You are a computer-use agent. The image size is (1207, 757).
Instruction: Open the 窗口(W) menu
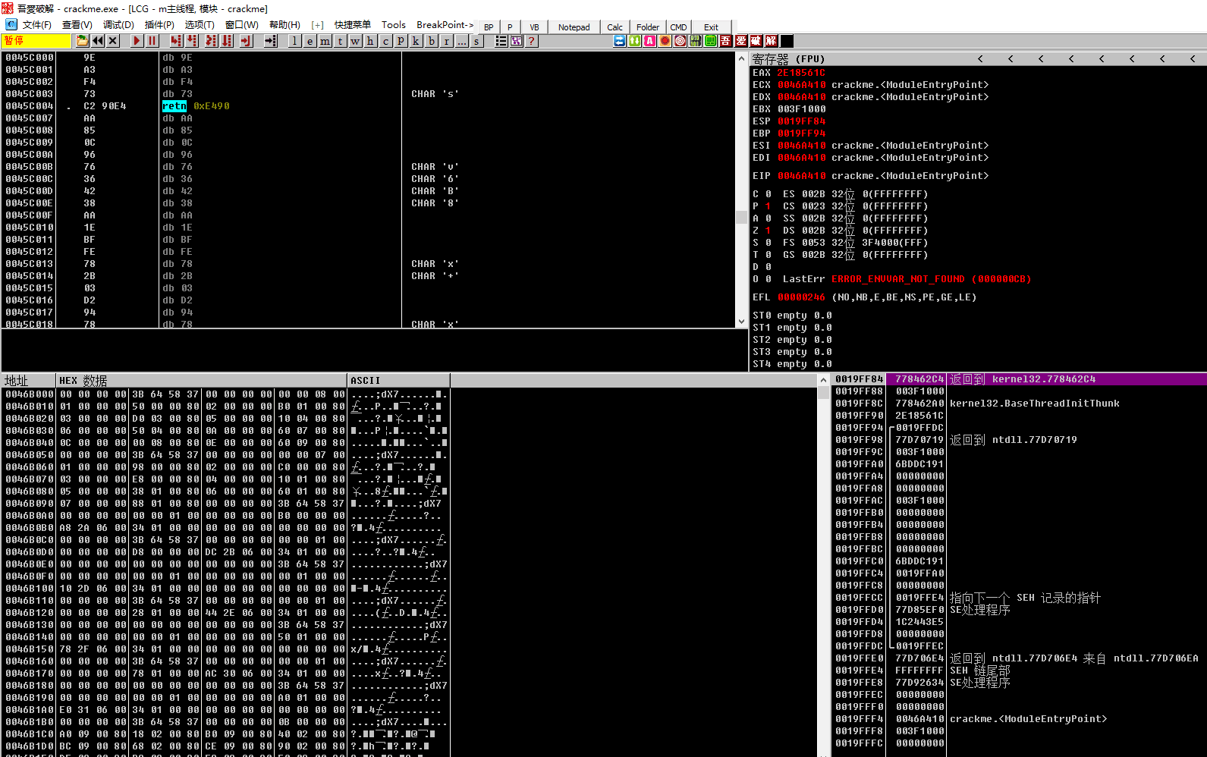click(242, 25)
